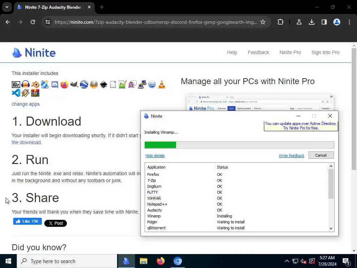Click the download retry link
Screen dimensions: 357x268
(x=26, y=142)
